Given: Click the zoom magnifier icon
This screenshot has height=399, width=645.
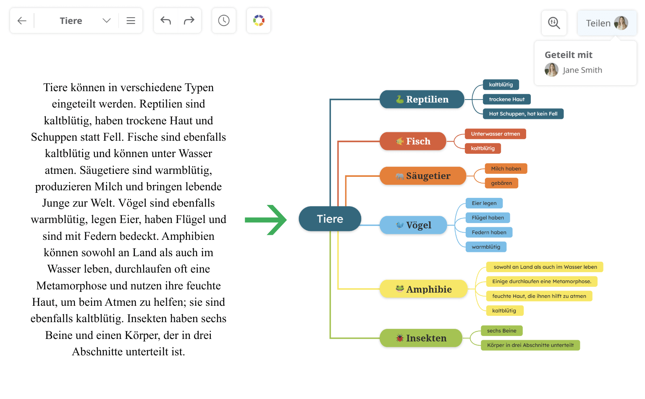Looking at the screenshot, I should tap(554, 23).
